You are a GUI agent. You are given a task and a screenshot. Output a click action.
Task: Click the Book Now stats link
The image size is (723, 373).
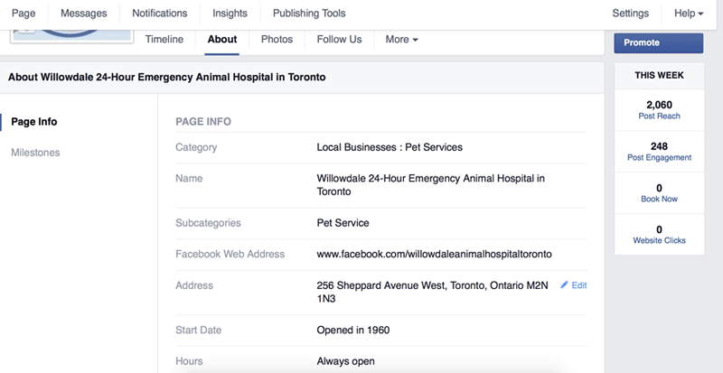[660, 200]
